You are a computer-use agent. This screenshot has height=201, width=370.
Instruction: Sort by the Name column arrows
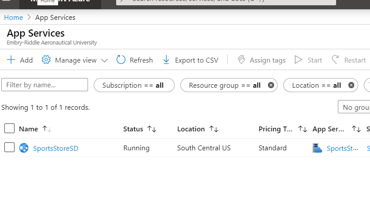47,129
